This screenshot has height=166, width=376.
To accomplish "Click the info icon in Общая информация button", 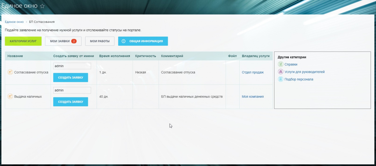I will (x=124, y=41).
